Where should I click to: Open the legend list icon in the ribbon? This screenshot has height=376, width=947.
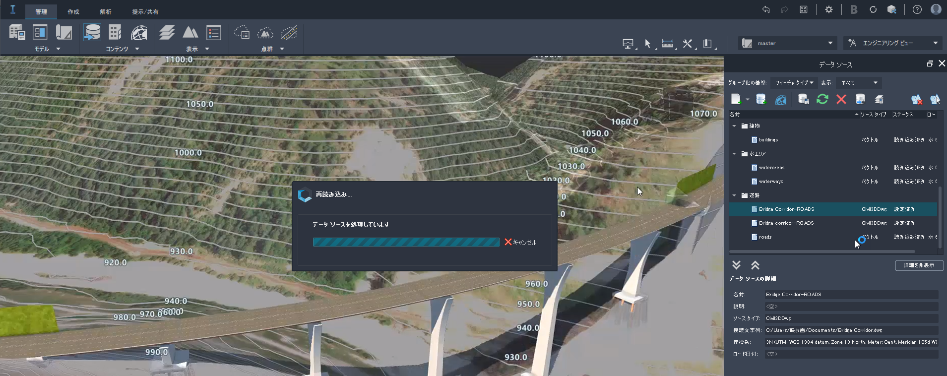click(x=214, y=33)
